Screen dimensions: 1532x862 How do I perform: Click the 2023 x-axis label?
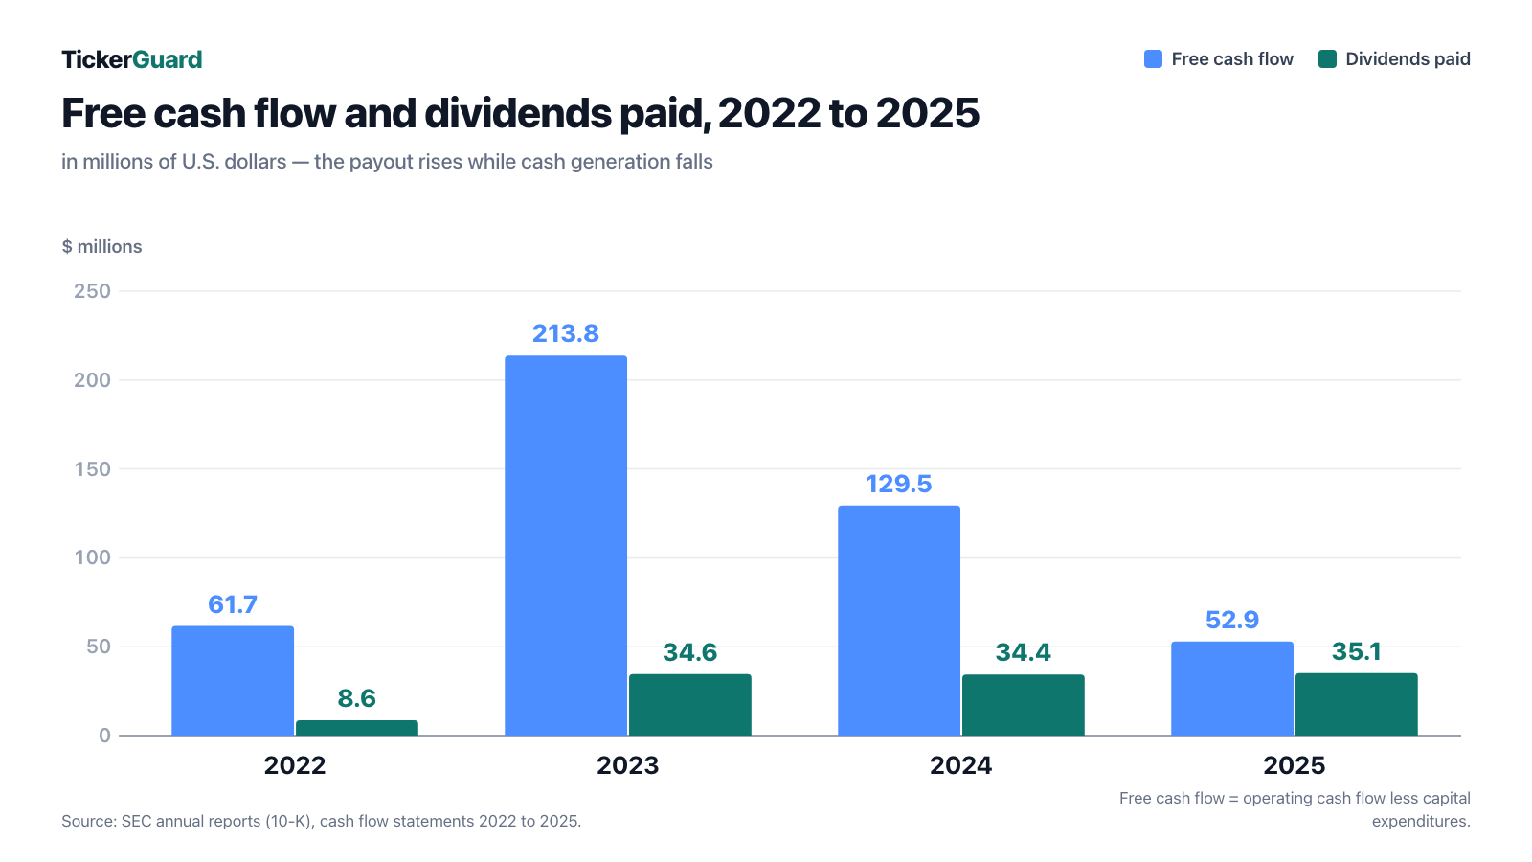click(x=628, y=765)
